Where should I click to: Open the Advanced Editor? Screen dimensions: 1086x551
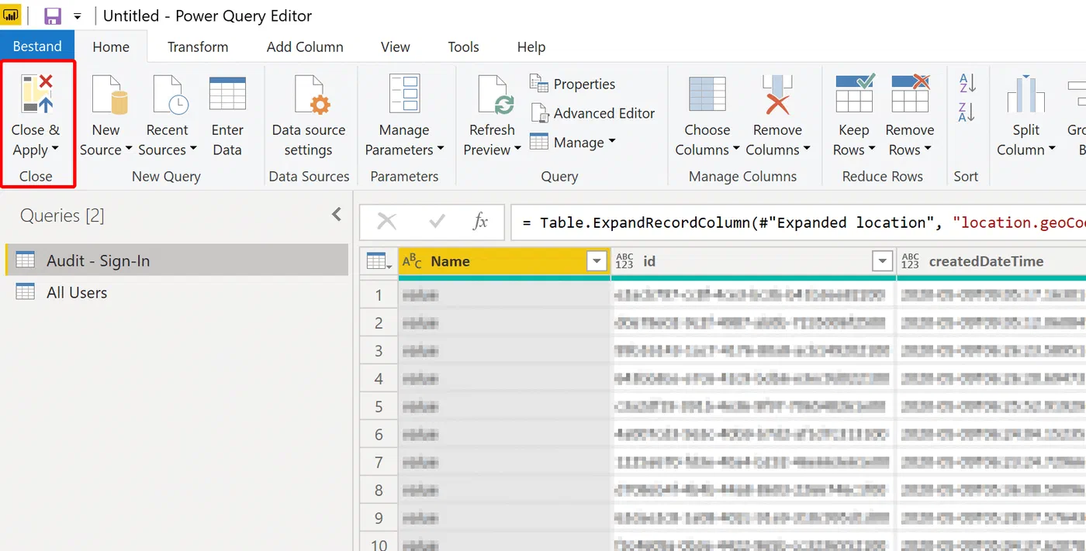(x=593, y=113)
